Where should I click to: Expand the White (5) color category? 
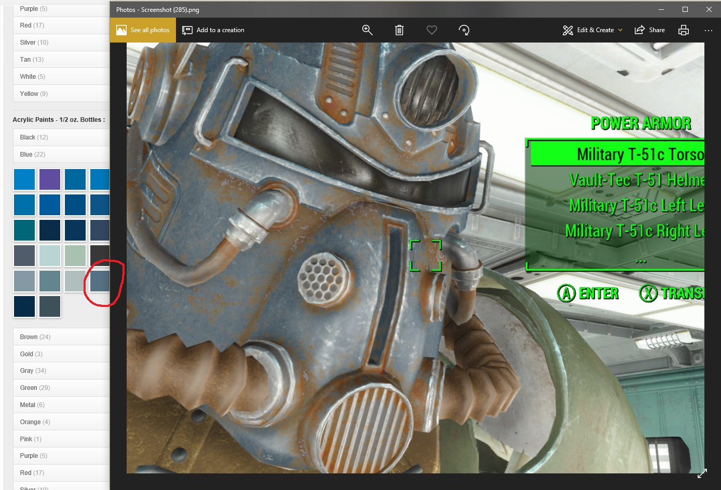tap(61, 77)
